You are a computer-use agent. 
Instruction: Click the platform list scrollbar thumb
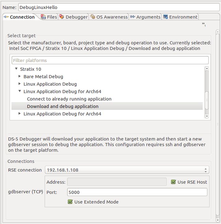click(207, 100)
